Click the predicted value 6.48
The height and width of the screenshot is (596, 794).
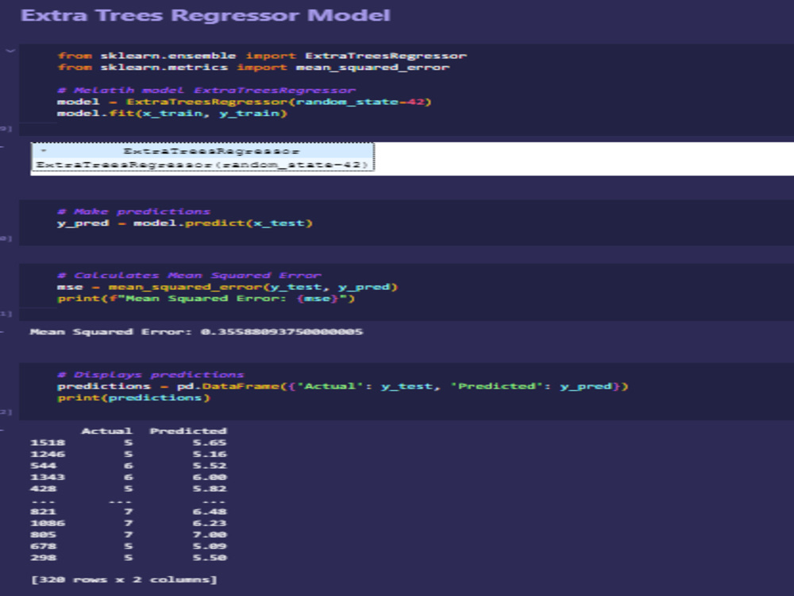pyautogui.click(x=210, y=512)
